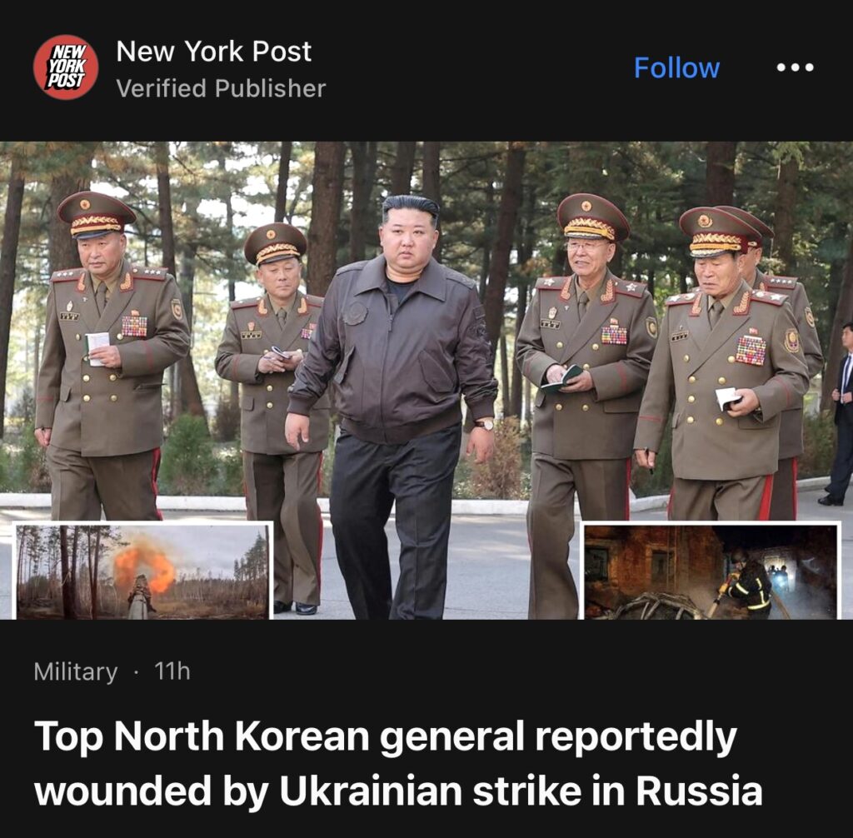Tap the man in dark suit at photo's edge
This screenshot has height=838, width=853.
[841, 413]
